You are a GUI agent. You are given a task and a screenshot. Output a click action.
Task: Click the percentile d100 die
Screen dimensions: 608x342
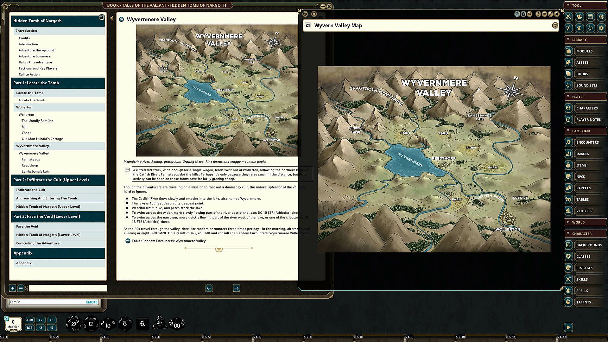click(177, 324)
